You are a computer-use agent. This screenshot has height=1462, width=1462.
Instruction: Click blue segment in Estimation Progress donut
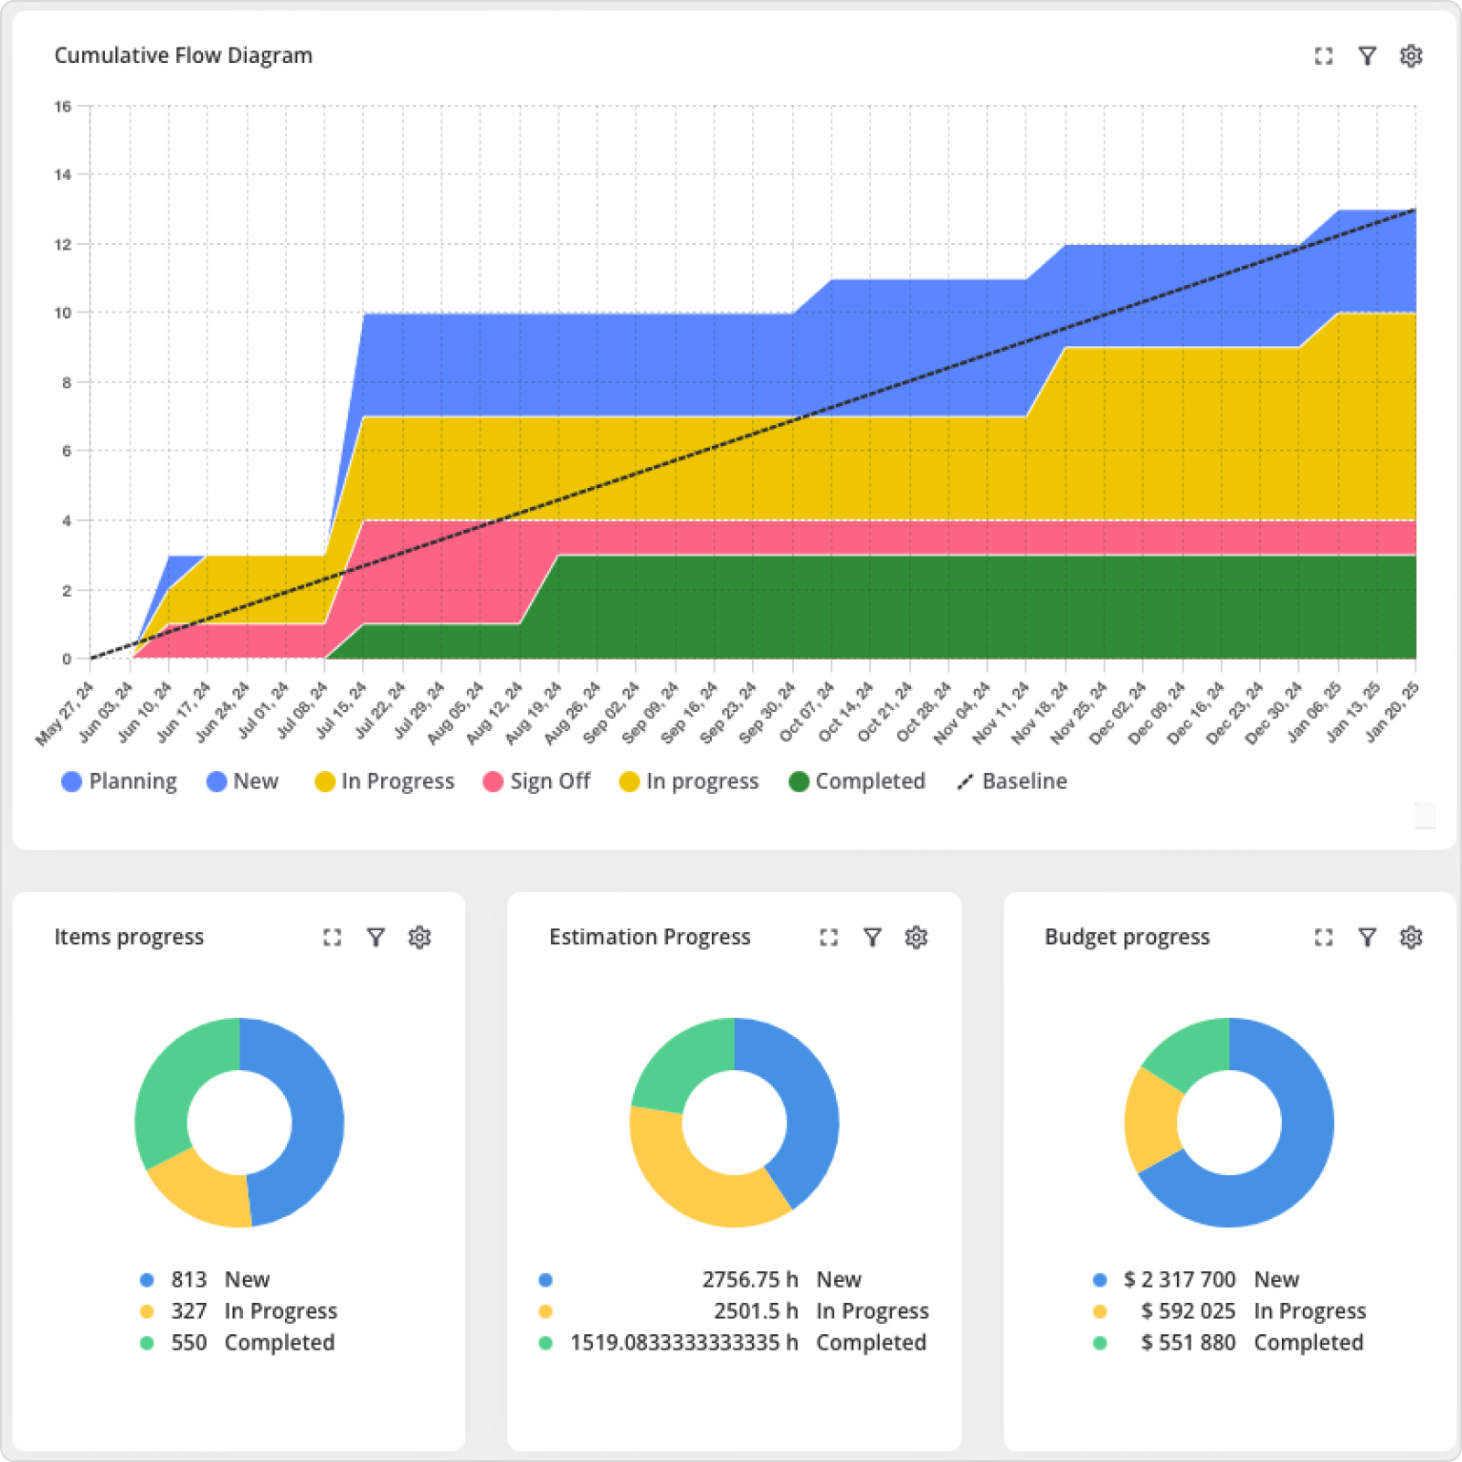click(809, 1096)
